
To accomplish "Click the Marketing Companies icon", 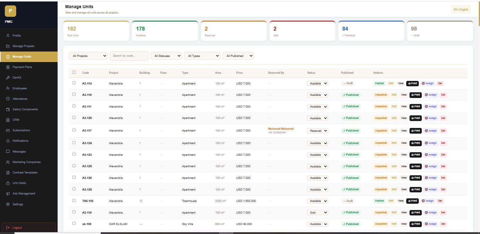I will coord(8,162).
